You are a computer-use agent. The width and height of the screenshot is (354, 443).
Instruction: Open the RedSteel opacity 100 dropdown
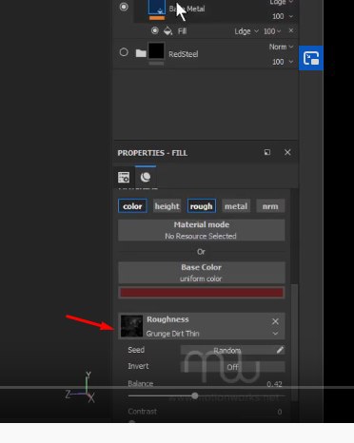click(283, 62)
